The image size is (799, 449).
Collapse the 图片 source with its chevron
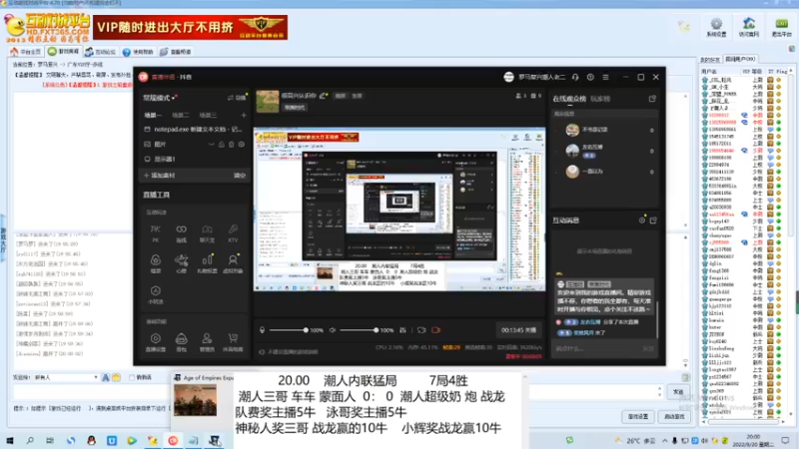211,145
